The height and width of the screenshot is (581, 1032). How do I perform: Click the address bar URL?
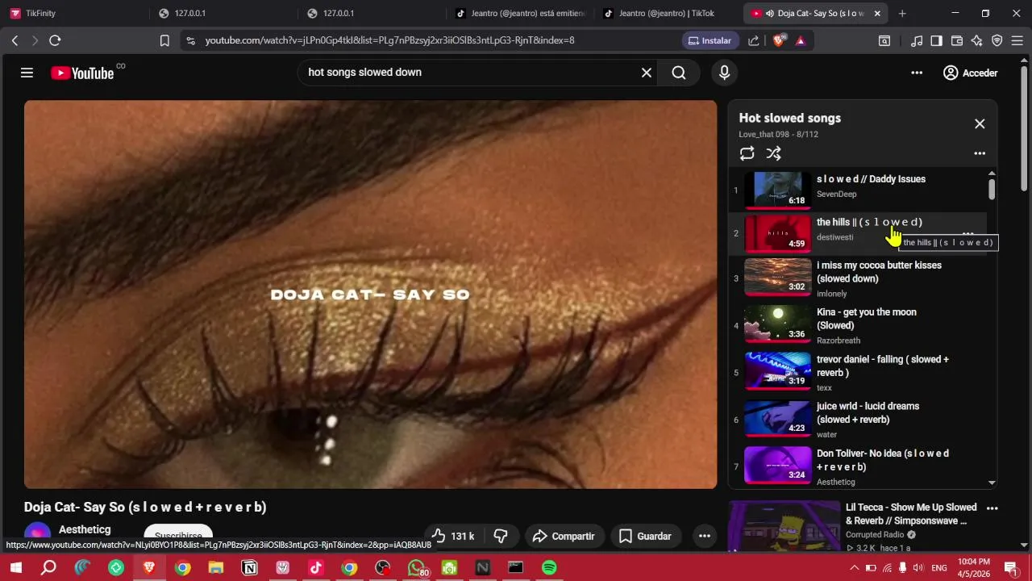click(x=389, y=40)
